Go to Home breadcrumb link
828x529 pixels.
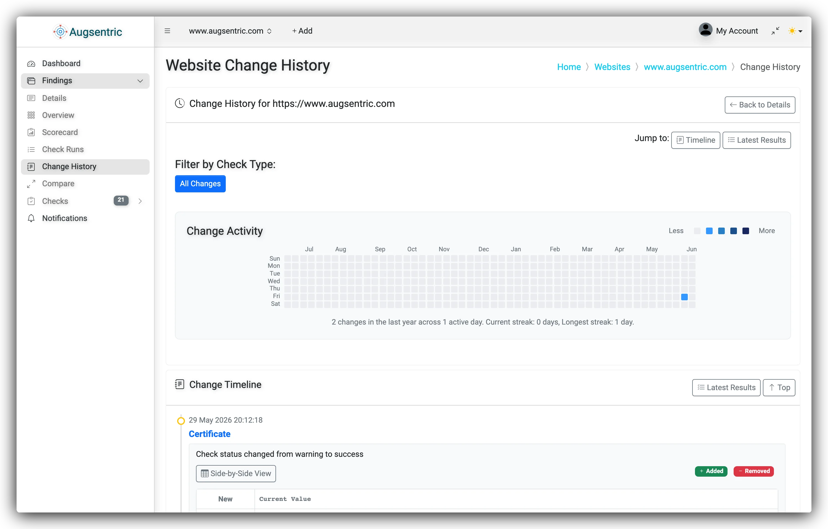coord(569,67)
